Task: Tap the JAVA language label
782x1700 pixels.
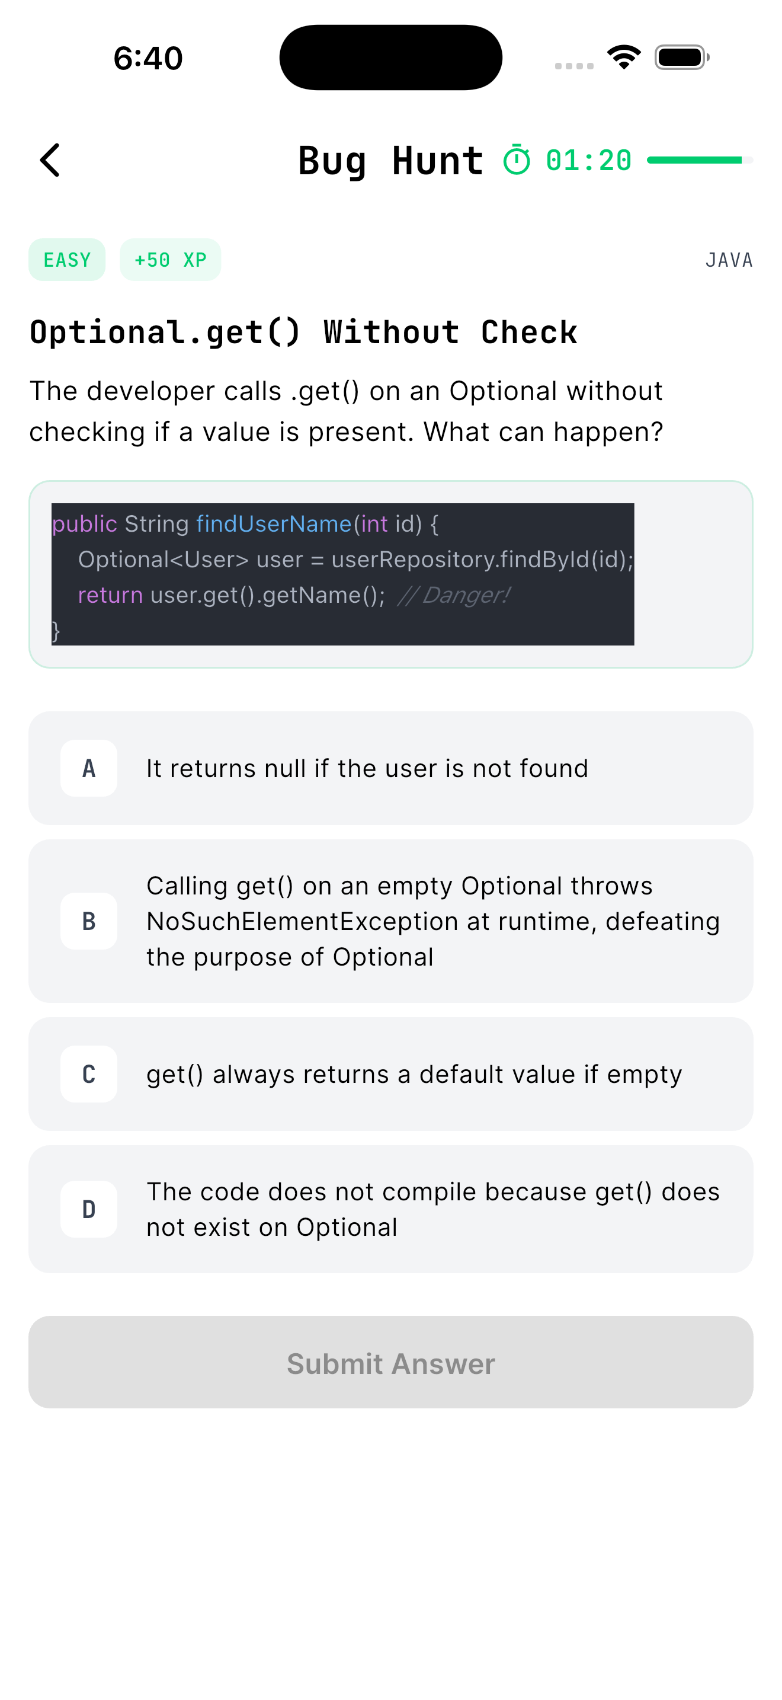Action: tap(729, 260)
